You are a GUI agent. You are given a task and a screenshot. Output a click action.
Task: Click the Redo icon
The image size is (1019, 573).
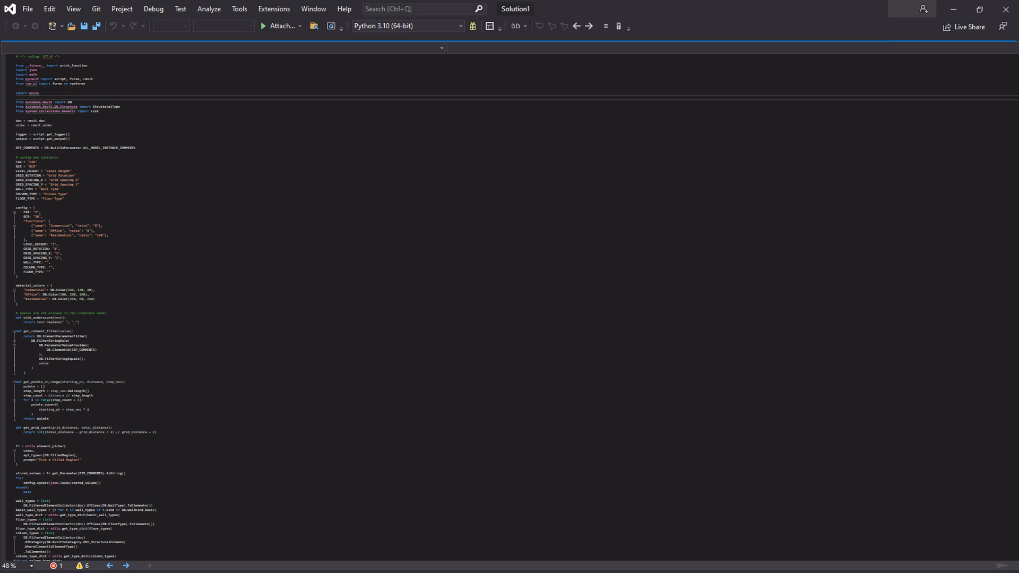click(x=133, y=26)
